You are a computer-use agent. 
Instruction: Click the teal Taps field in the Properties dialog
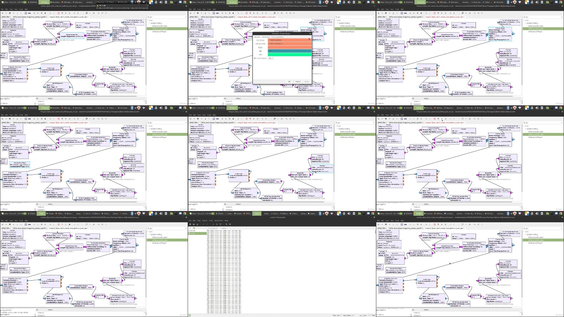pyautogui.click(x=290, y=51)
